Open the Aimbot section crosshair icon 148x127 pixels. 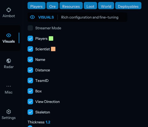click(9, 10)
